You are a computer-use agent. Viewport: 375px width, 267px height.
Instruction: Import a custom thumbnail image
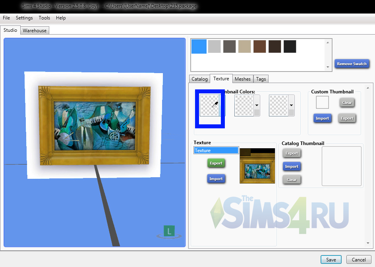(x=322, y=118)
